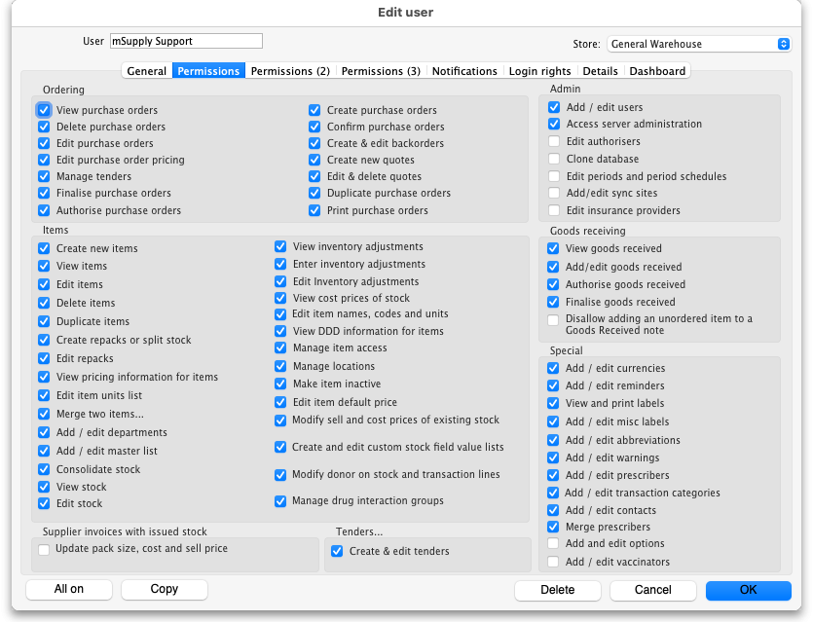The image size is (813, 622).
Task: Enable Add / edit vaccinators
Action: tap(554, 562)
